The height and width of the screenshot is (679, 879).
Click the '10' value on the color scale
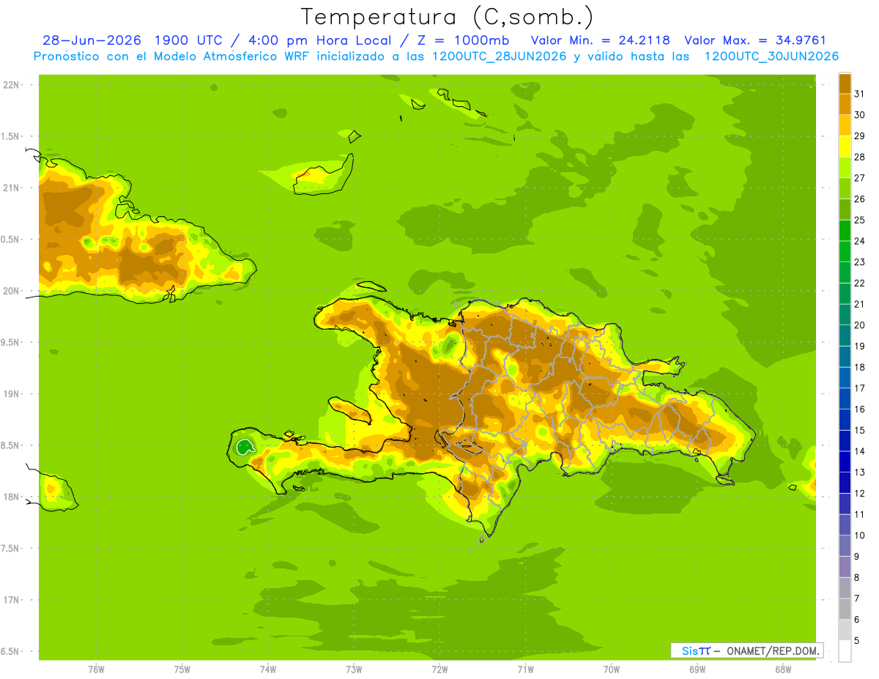[860, 535]
